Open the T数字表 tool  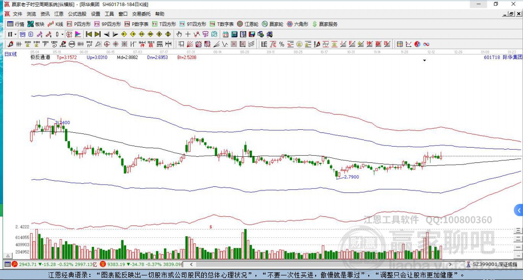coord(222,24)
